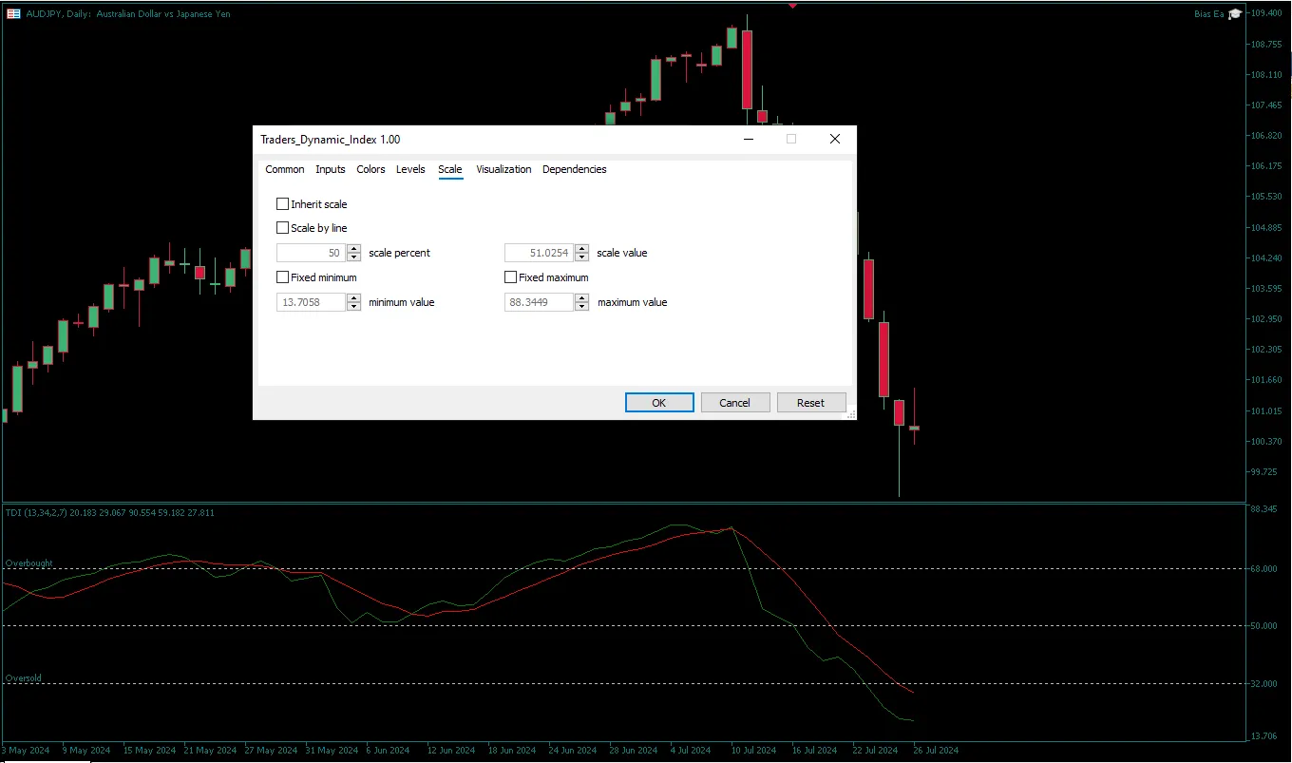Switch to the Inputs tab

pyautogui.click(x=331, y=169)
